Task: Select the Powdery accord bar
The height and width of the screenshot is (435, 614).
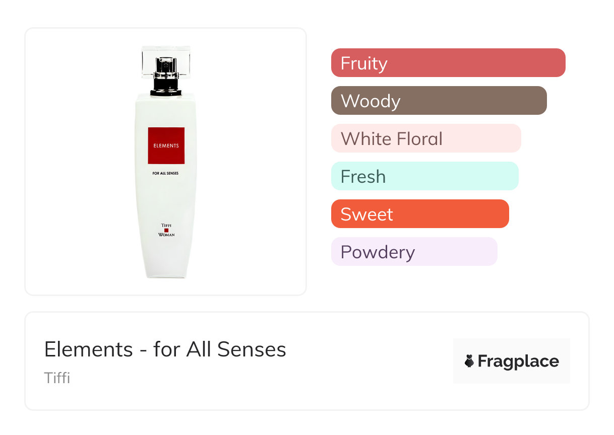Action: [414, 252]
